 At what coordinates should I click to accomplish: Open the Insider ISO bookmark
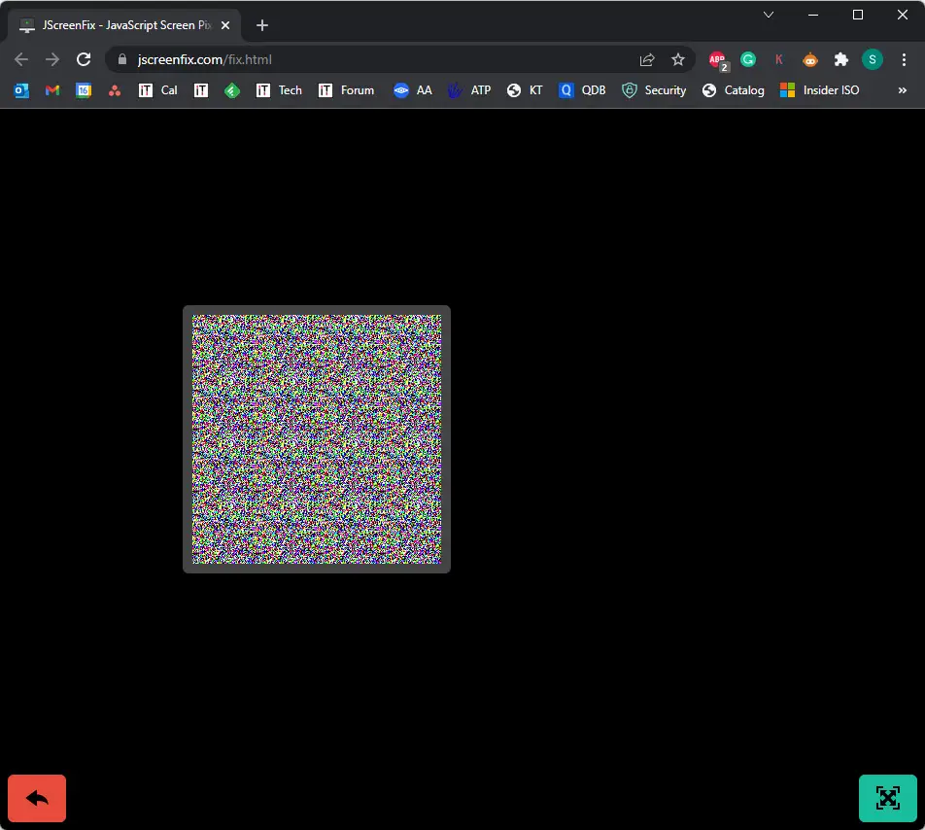coord(819,90)
